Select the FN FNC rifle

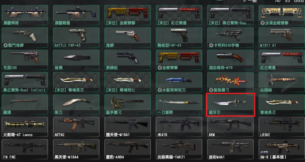click(25, 149)
